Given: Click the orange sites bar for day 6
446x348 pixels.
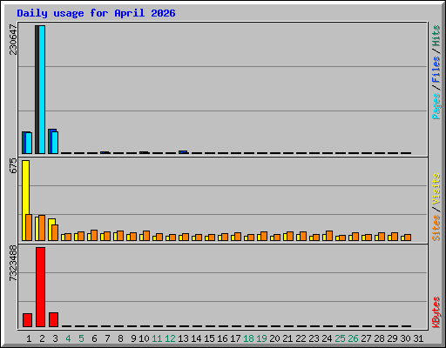Looking at the screenshot, I should (x=94, y=236).
